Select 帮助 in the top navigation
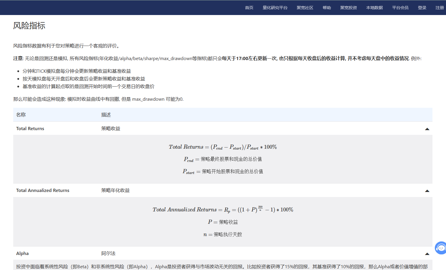Screen dimensions: 446x270 coord(327,8)
